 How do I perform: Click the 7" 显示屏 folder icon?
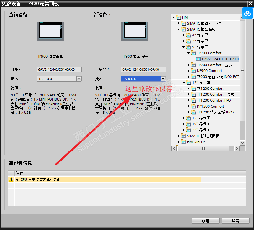pyautogui.click(x=188, y=41)
